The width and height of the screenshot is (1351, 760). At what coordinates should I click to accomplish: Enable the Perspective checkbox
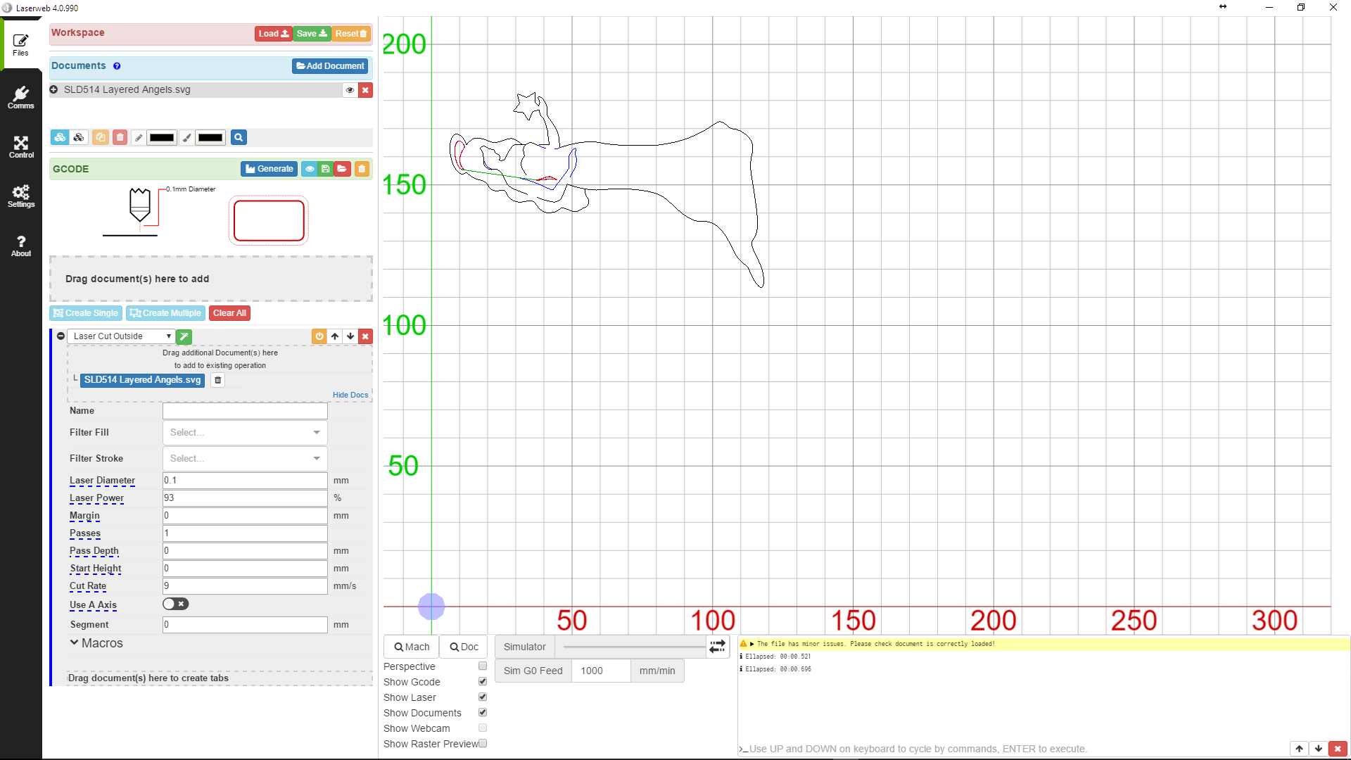pyautogui.click(x=483, y=666)
